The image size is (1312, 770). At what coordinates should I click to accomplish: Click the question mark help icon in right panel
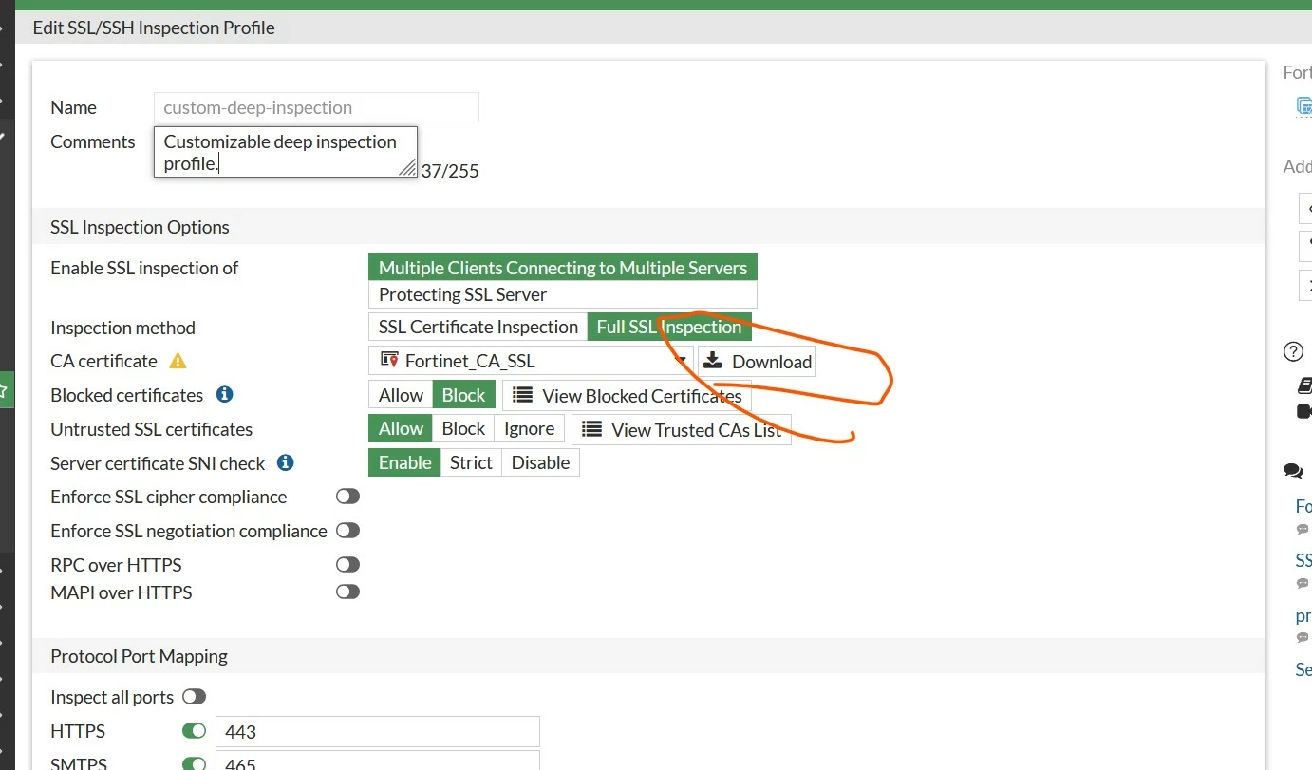[1293, 351]
